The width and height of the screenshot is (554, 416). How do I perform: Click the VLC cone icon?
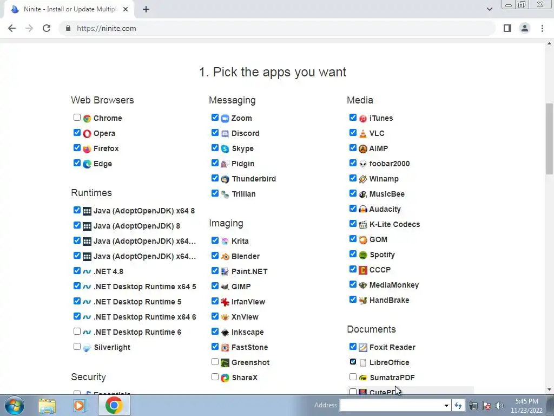363,133
